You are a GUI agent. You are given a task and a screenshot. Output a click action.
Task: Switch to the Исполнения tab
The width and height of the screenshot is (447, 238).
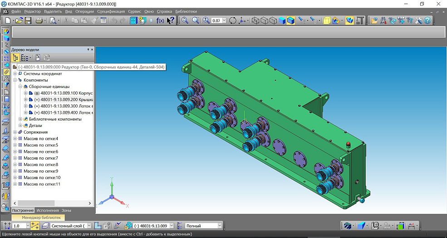point(48,210)
